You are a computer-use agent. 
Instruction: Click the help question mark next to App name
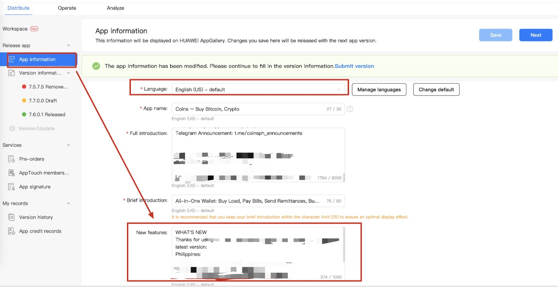pos(350,109)
